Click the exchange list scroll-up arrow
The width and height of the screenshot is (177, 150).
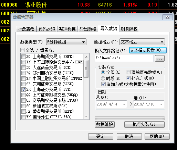point(86,57)
